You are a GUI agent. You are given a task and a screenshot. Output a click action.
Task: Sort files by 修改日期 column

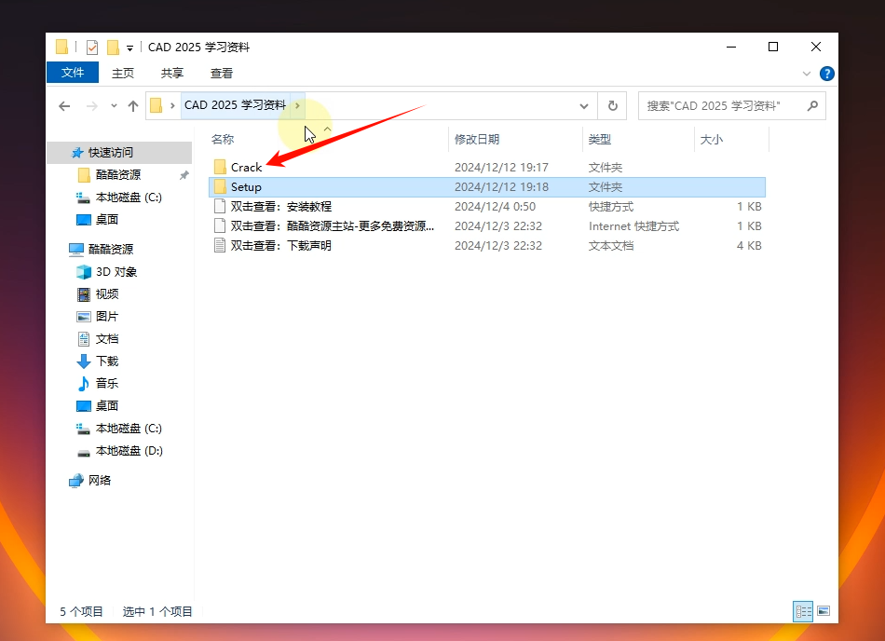point(477,140)
